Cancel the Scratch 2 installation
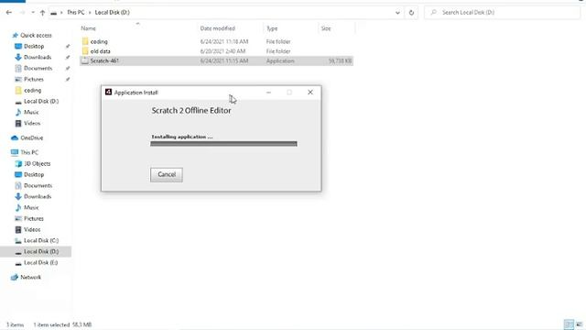Screen dimensions: 586x330 (x=167, y=175)
